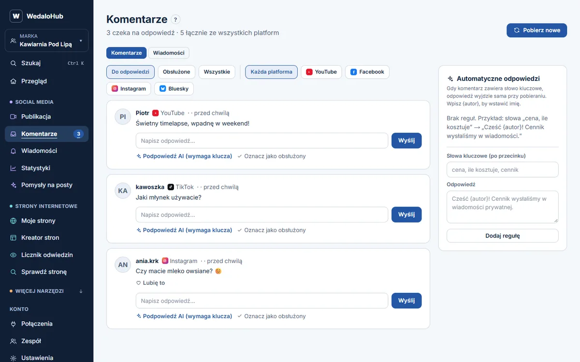The image size is (580, 362).
Task: Click the Pomysły na posty sparkle icon
Action: click(14, 185)
